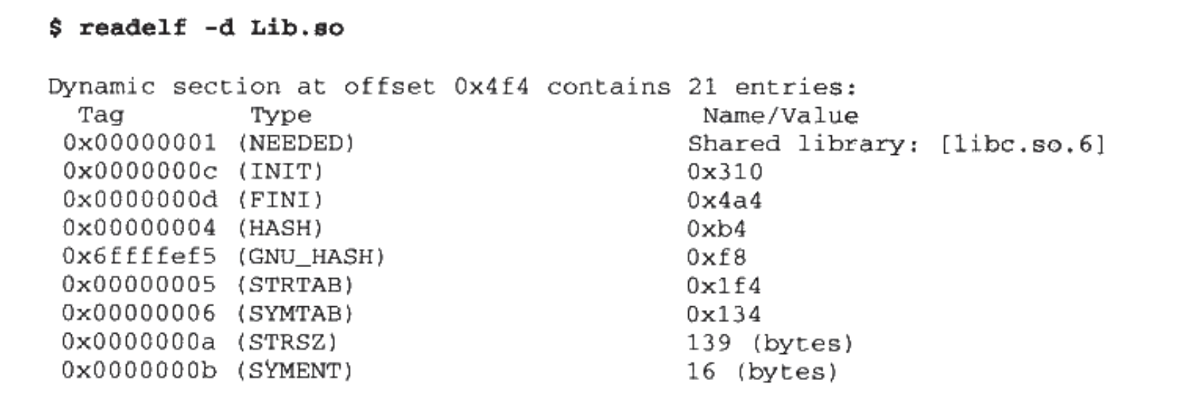1201x404 pixels.
Task: Select the SYMTAB type entry
Action: coord(295,313)
